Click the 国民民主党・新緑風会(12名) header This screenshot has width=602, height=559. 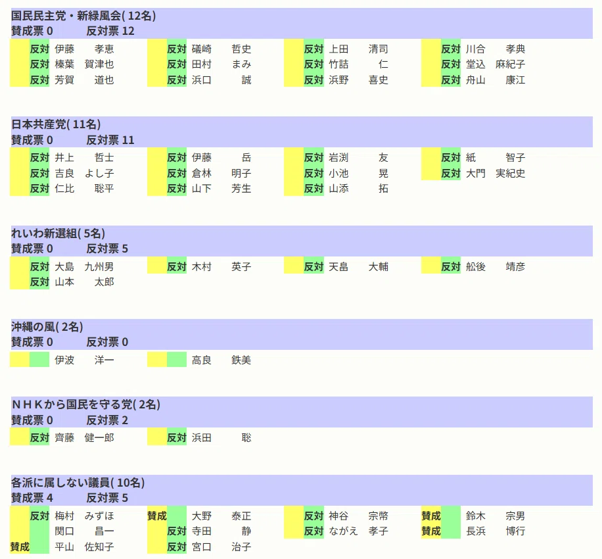83,16
